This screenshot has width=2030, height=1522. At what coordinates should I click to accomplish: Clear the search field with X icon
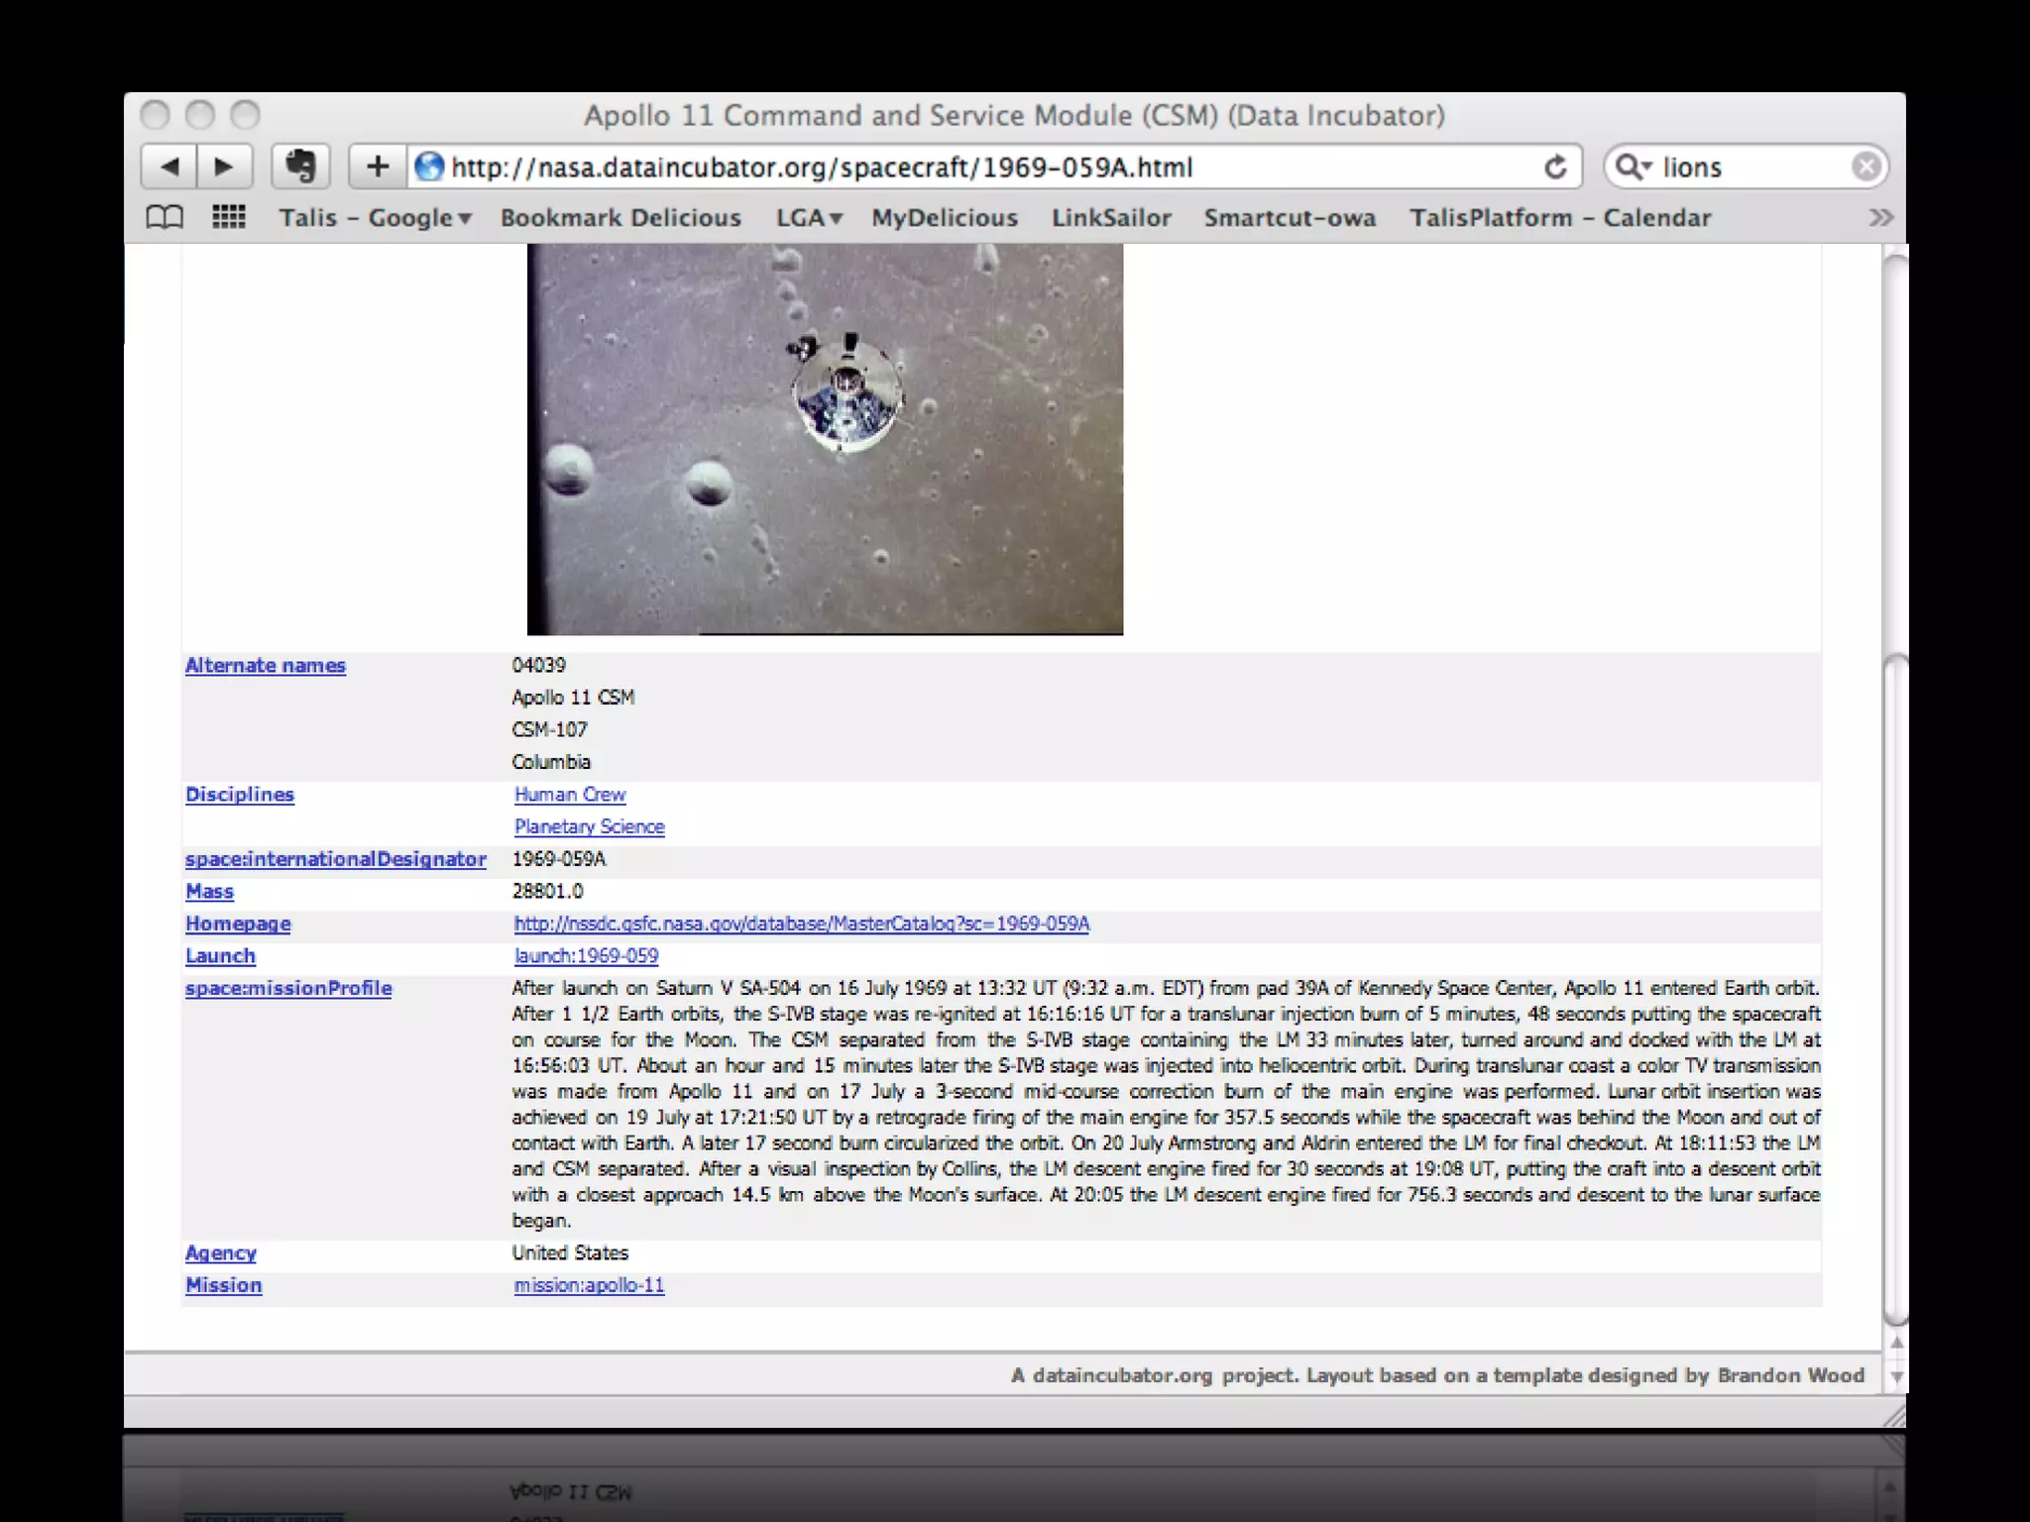[1865, 166]
